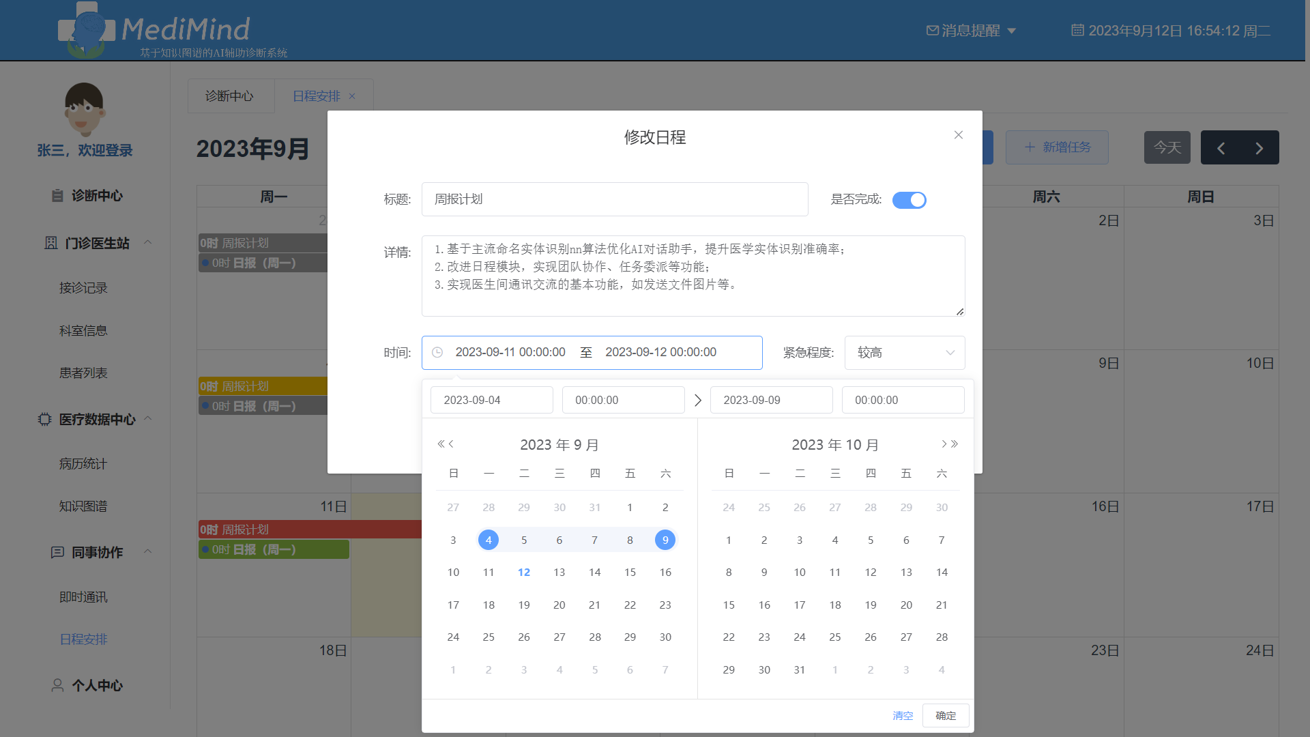This screenshot has height=737, width=1310.
Task: Go to next year in date picker
Action: click(955, 444)
